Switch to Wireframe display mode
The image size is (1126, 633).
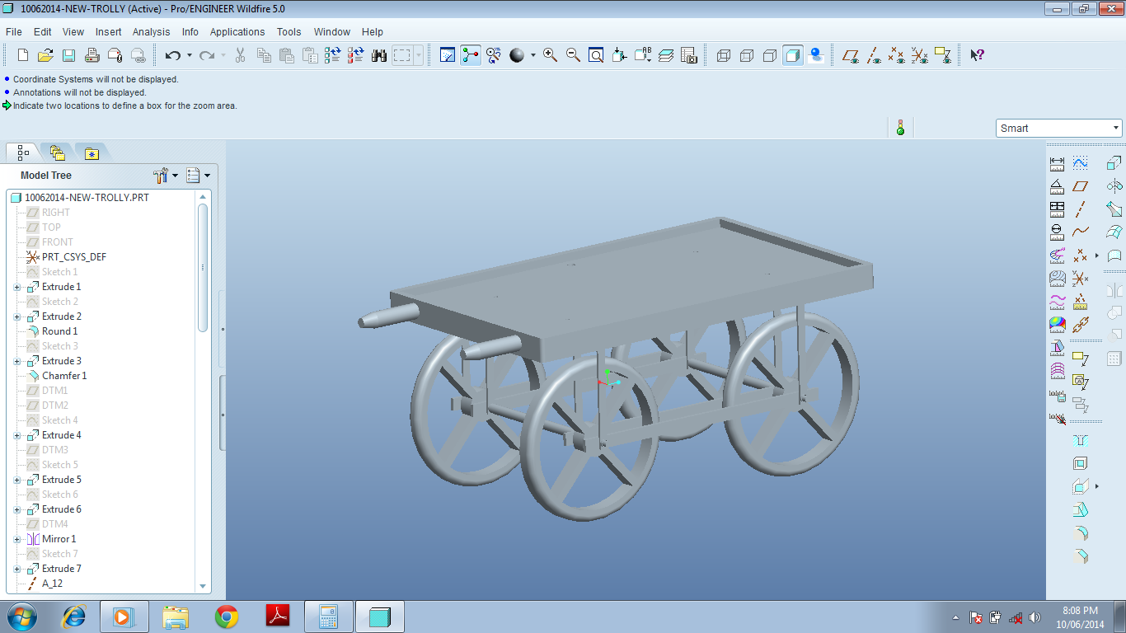[724, 55]
